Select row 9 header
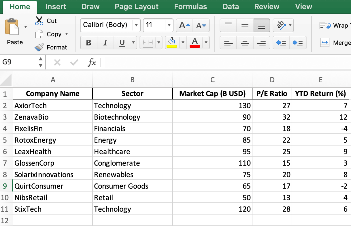This screenshot has width=351, height=226. click(6, 186)
